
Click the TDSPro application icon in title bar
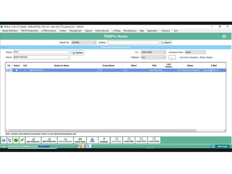1,27
